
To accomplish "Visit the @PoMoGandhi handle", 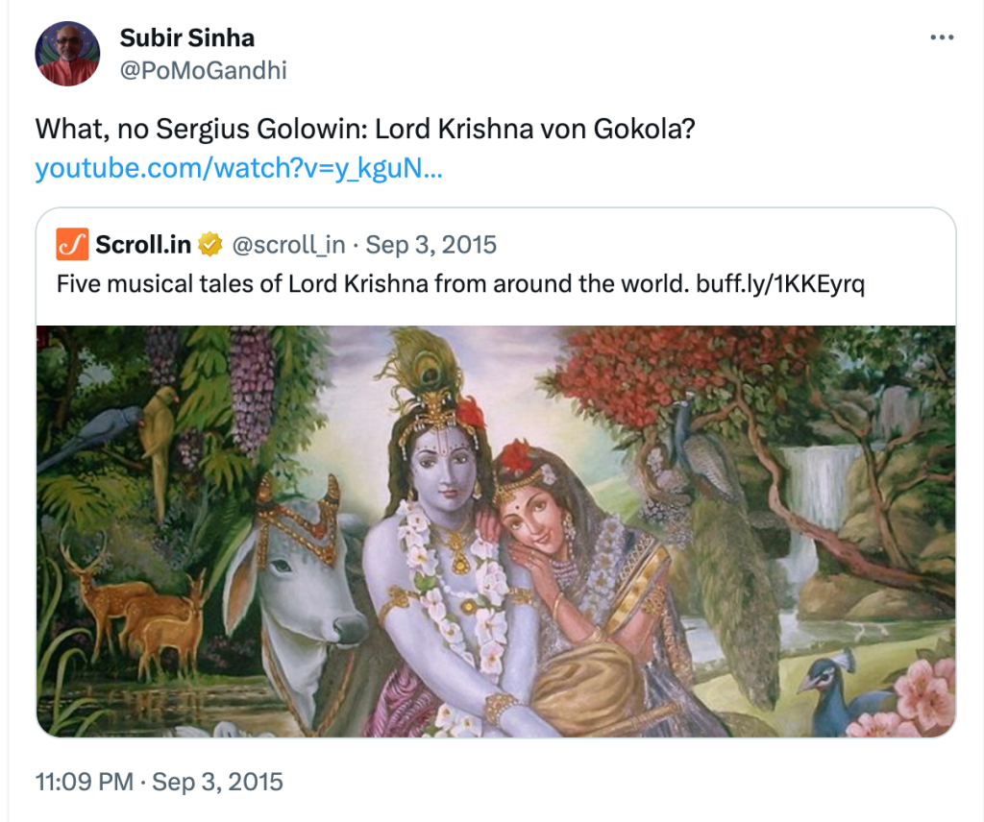I will (x=203, y=70).
